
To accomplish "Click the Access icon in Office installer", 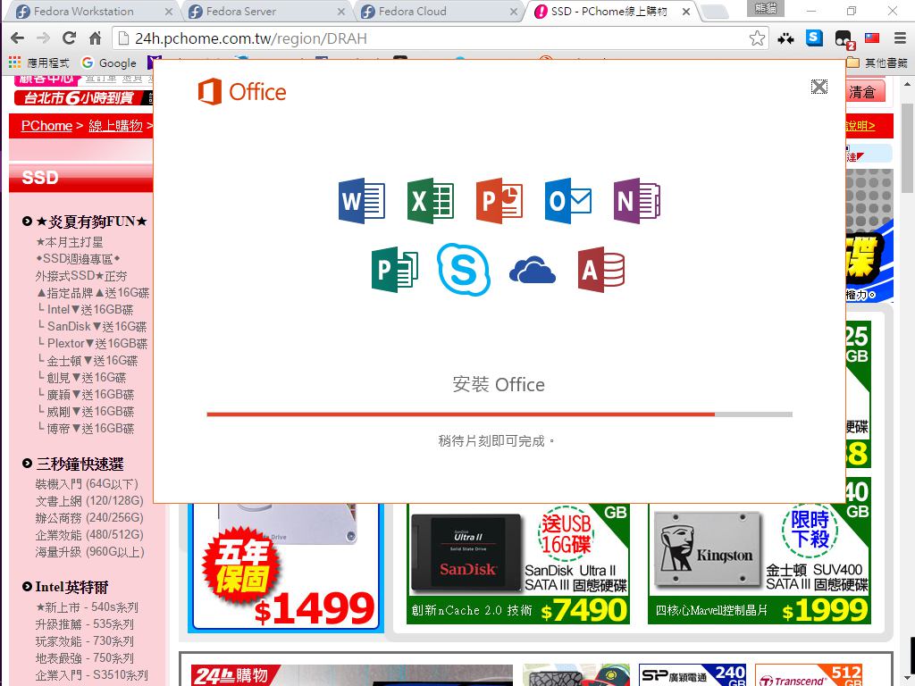I will pos(601,270).
